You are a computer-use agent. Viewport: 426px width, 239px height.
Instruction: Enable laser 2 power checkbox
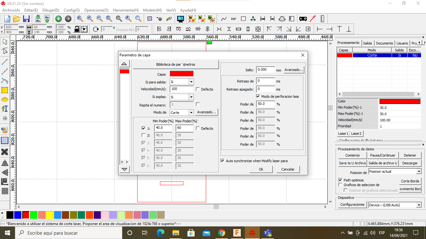(143, 135)
